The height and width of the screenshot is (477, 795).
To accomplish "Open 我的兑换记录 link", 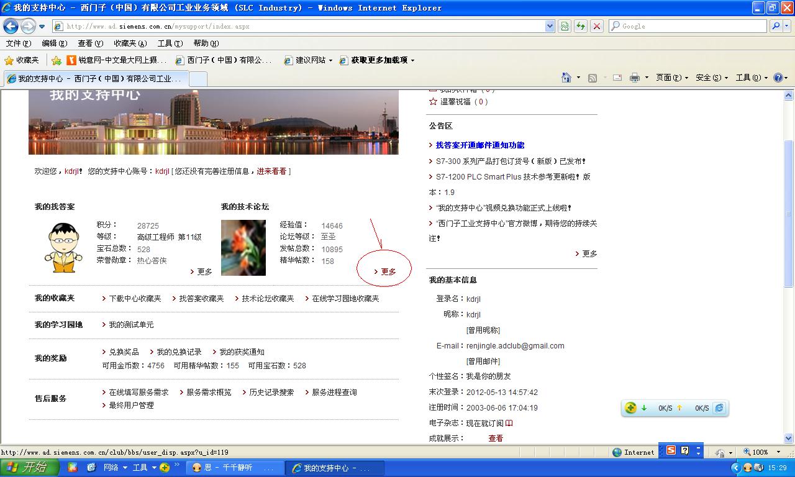I will pos(179,352).
